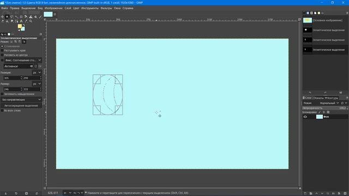Set selection mode to Subtract
Screen dimensions: 349x196
[x=20, y=41]
